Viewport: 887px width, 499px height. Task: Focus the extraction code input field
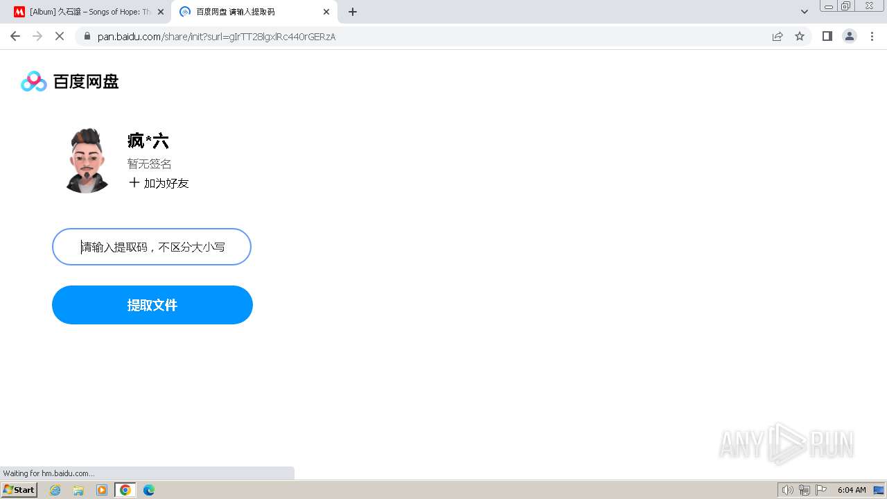[x=152, y=247]
